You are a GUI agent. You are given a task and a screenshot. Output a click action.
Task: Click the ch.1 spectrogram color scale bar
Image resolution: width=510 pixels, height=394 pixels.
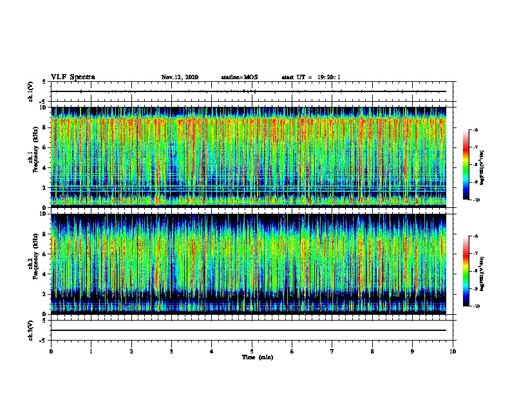click(466, 165)
